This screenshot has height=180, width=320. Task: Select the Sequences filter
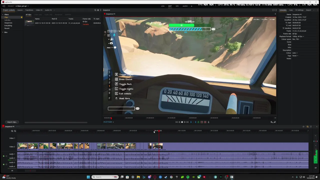point(8,23)
